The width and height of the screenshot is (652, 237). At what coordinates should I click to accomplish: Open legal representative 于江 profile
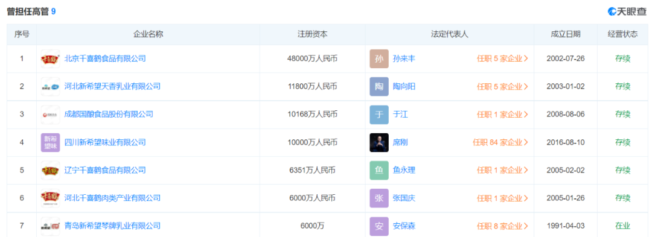click(x=400, y=114)
